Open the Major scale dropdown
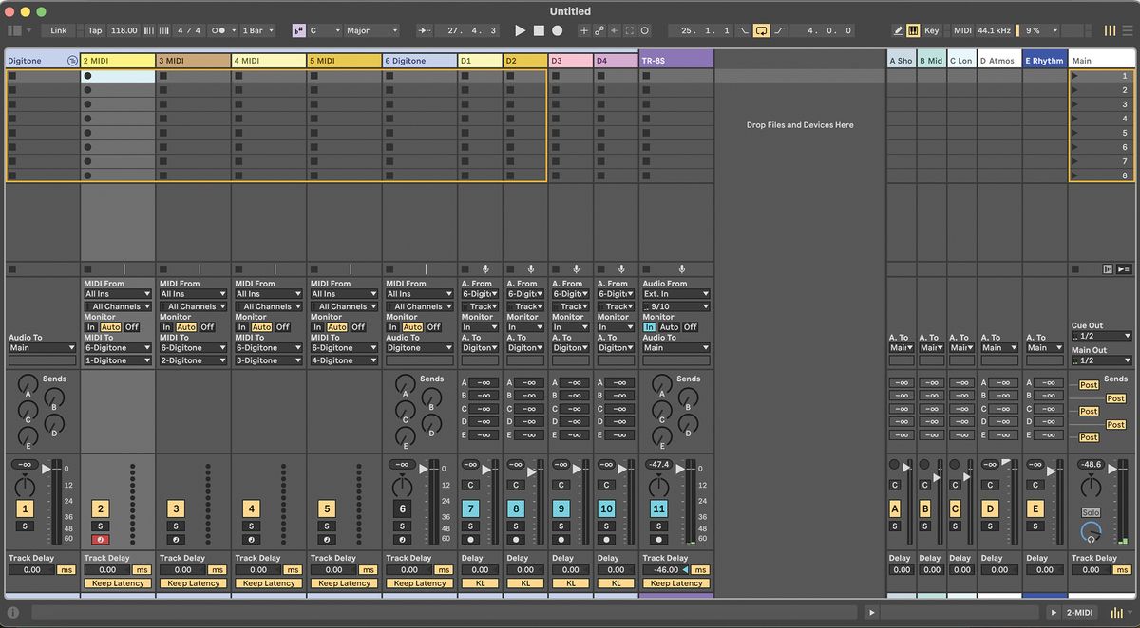The image size is (1140, 628). 370,30
